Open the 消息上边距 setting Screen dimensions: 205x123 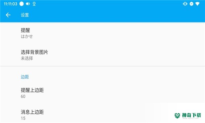click(x=102, y=115)
